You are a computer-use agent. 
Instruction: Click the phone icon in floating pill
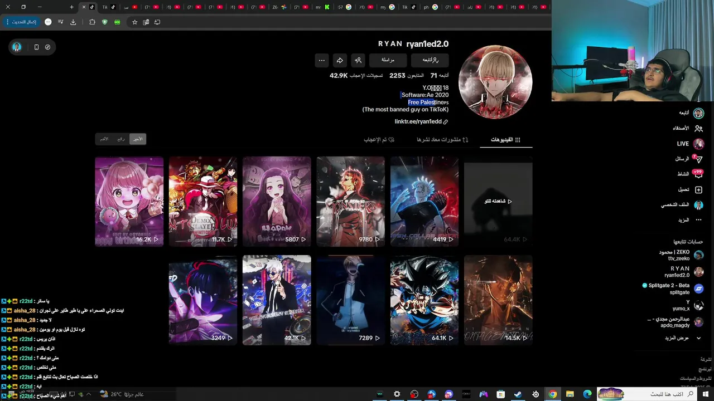[36, 47]
